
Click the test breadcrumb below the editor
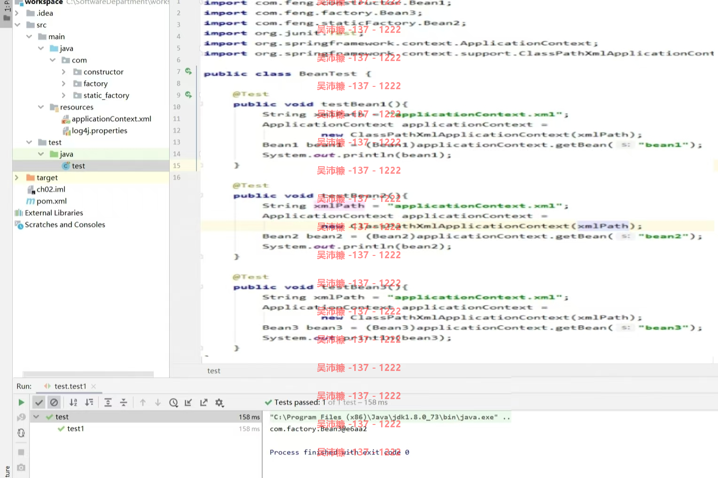pyautogui.click(x=214, y=370)
